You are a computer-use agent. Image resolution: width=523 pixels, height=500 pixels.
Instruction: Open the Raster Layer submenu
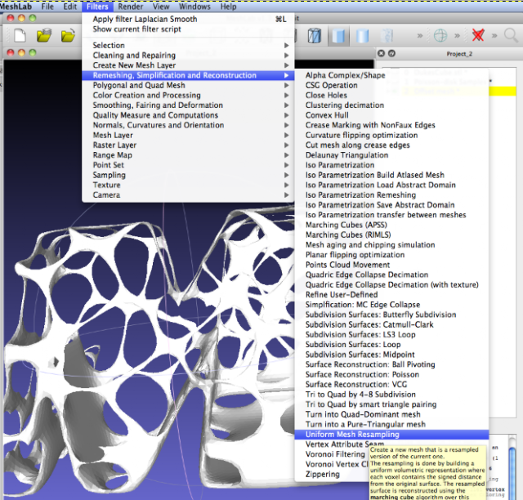coord(188,145)
